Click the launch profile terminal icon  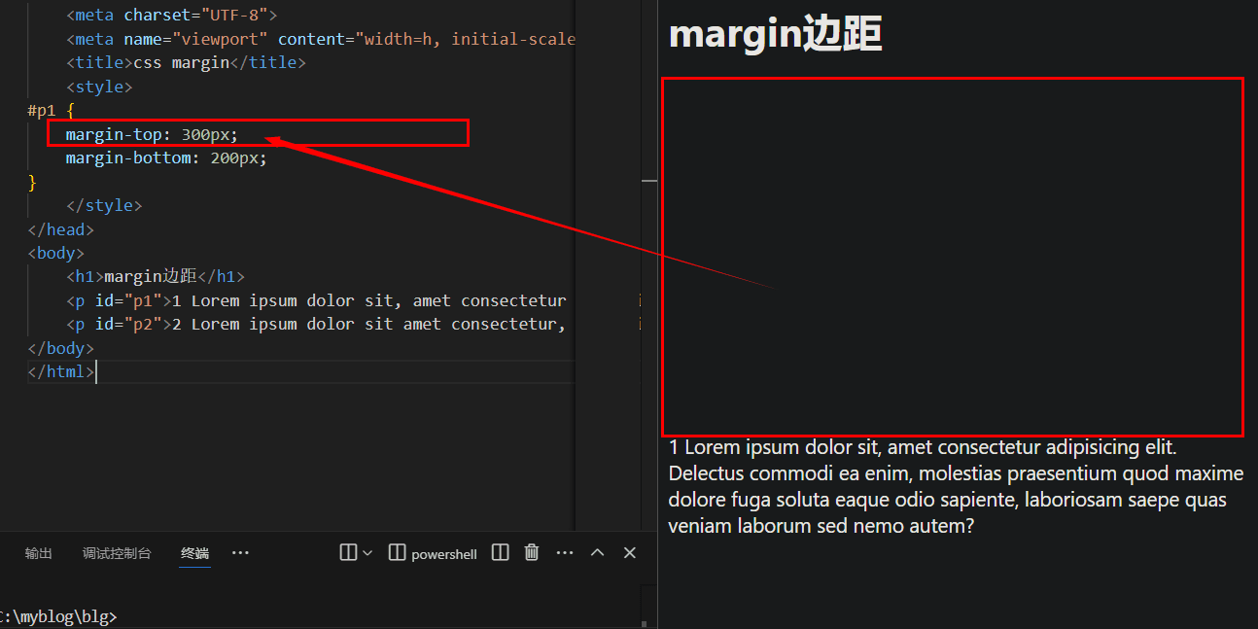point(348,553)
